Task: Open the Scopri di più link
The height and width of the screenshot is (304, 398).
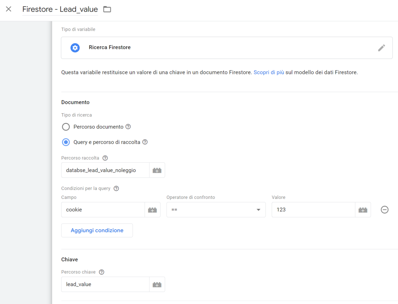Action: (269, 72)
